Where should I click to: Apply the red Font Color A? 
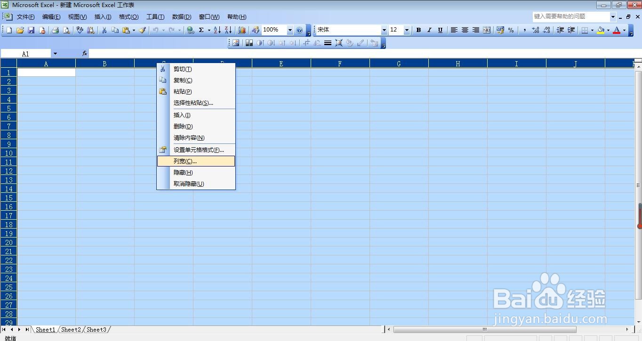pyautogui.click(x=617, y=30)
